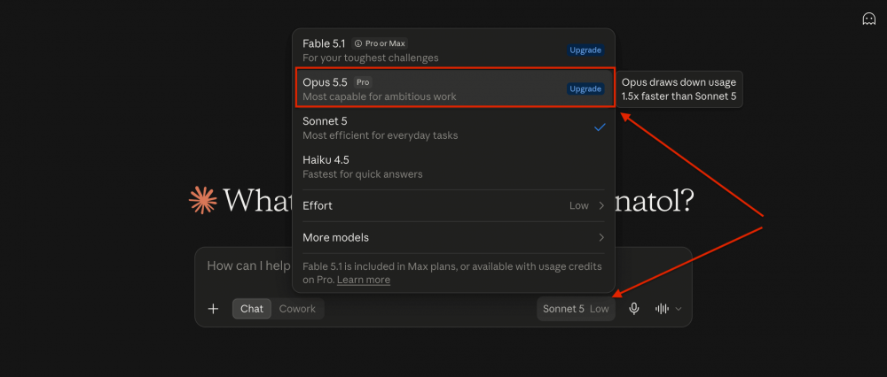Click the ghost incognito chat icon
The height and width of the screenshot is (377, 887).
tap(868, 19)
